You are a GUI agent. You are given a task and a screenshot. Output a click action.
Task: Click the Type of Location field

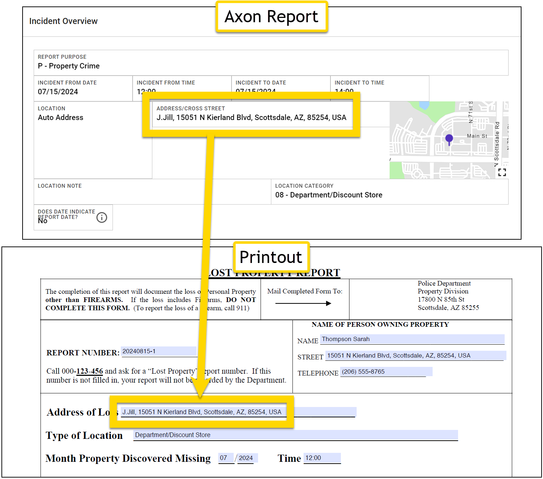[295, 435]
